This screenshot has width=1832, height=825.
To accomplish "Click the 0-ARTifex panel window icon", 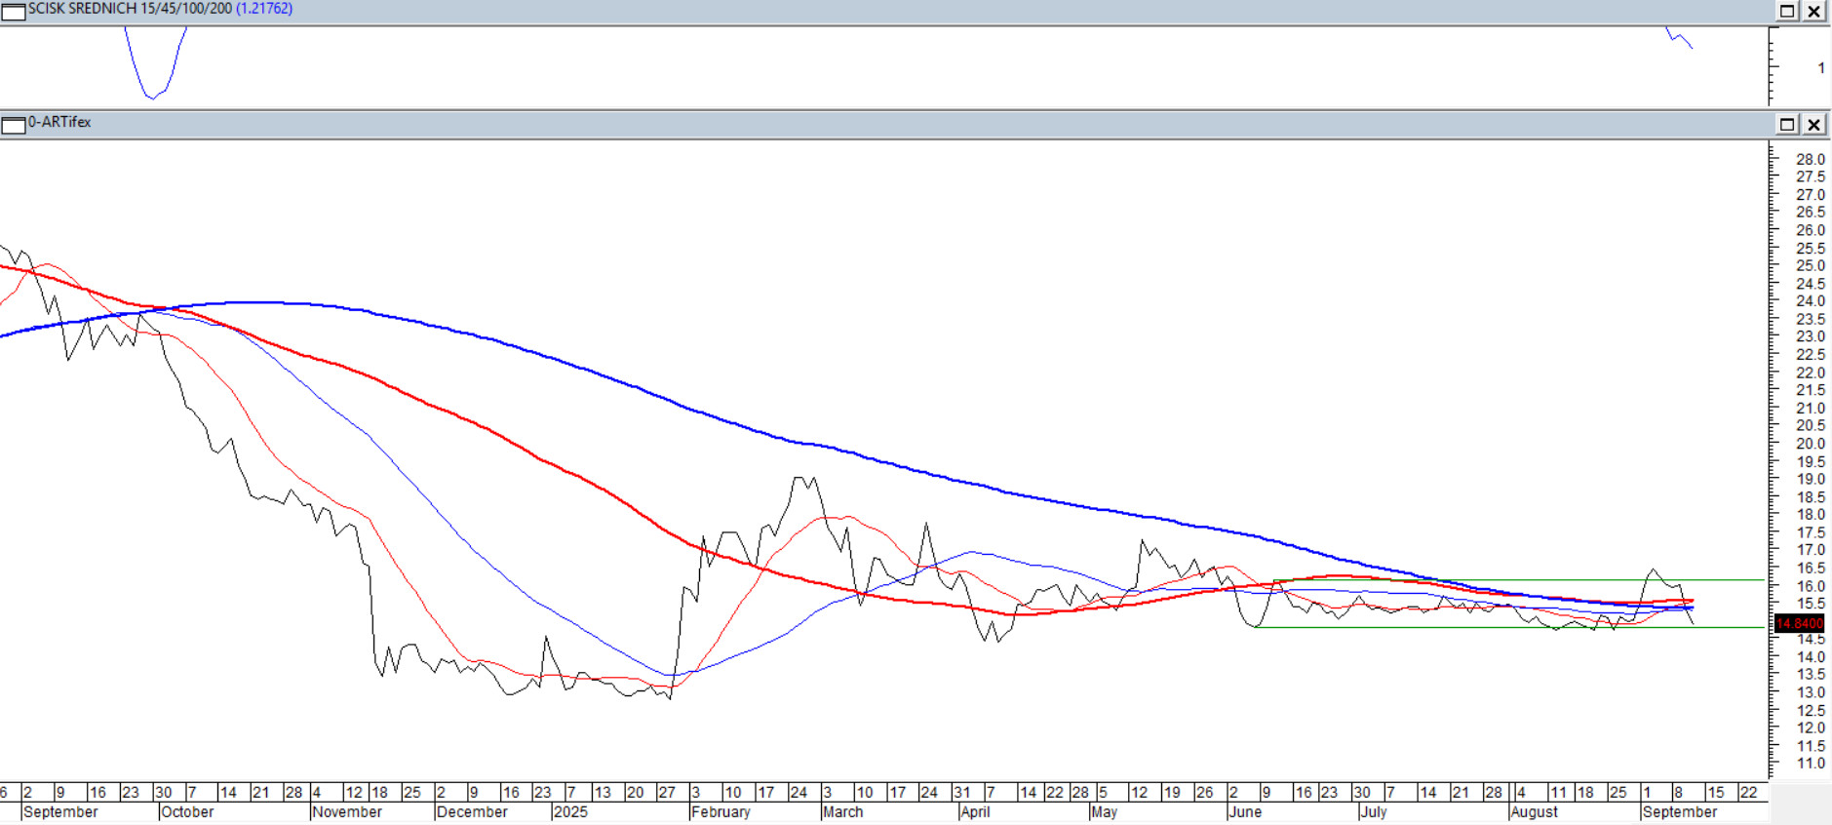I will click(13, 125).
